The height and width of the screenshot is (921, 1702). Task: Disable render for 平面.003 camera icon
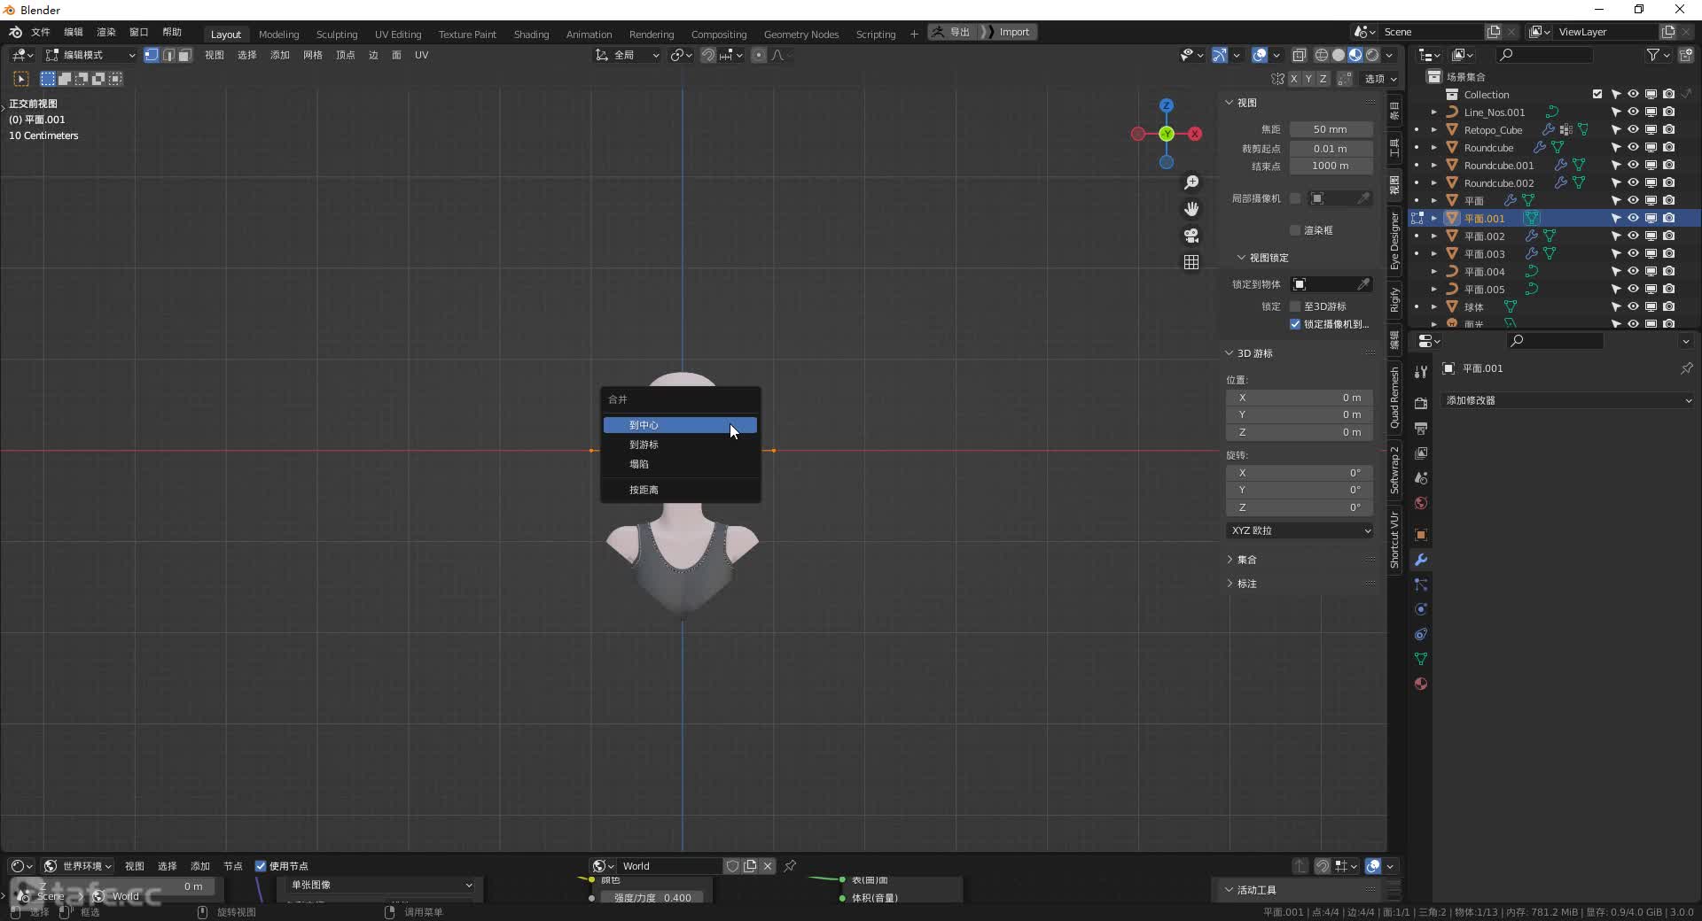point(1668,253)
